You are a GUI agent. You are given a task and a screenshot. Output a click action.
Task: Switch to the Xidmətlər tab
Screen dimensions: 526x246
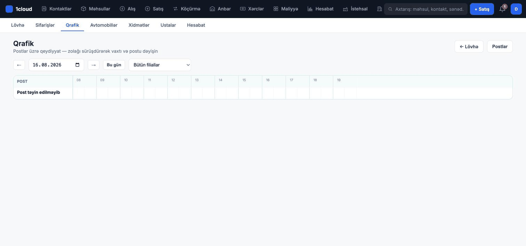coord(139,25)
